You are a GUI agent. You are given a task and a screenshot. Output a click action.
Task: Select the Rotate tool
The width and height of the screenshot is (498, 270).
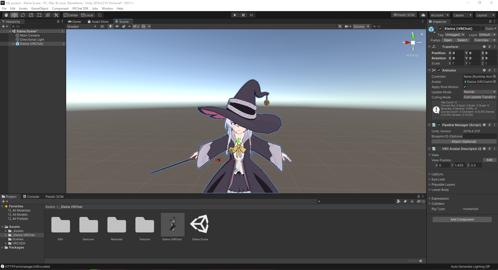pos(23,15)
